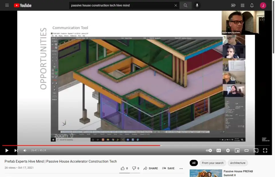Clear the search box text
Image resolution: width=275 pixels, height=177 pixels.
click(176, 5)
